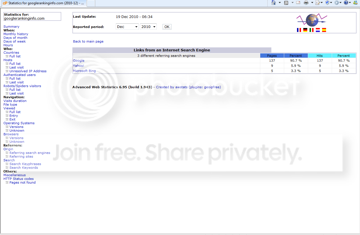Open the Search Keywords list
Image resolution: width=360 pixels, height=235 pixels.
(24, 168)
